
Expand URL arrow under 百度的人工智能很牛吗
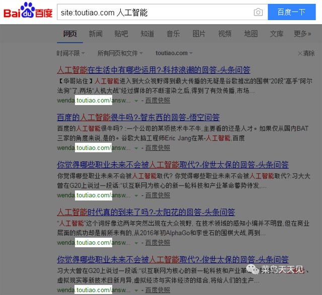(x=136, y=148)
